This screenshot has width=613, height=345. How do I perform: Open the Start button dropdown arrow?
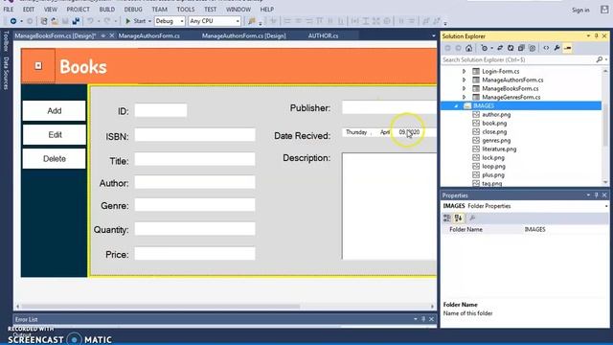[149, 21]
